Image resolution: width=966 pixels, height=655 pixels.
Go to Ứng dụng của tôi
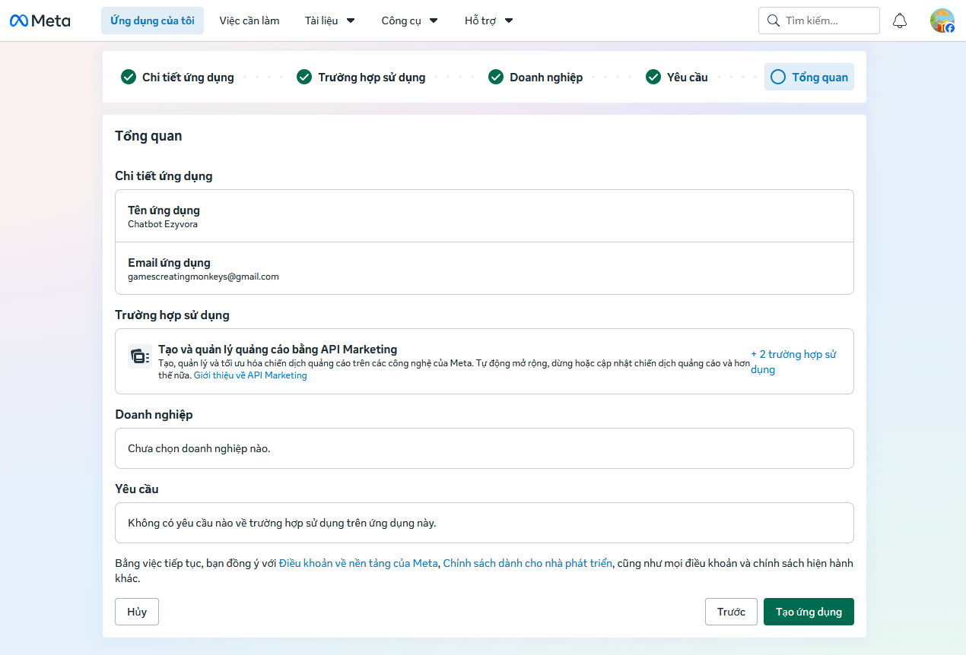click(152, 21)
